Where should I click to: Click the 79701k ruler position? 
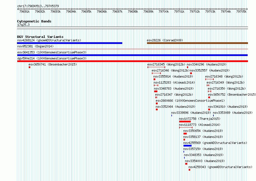click(x=179, y=11)
